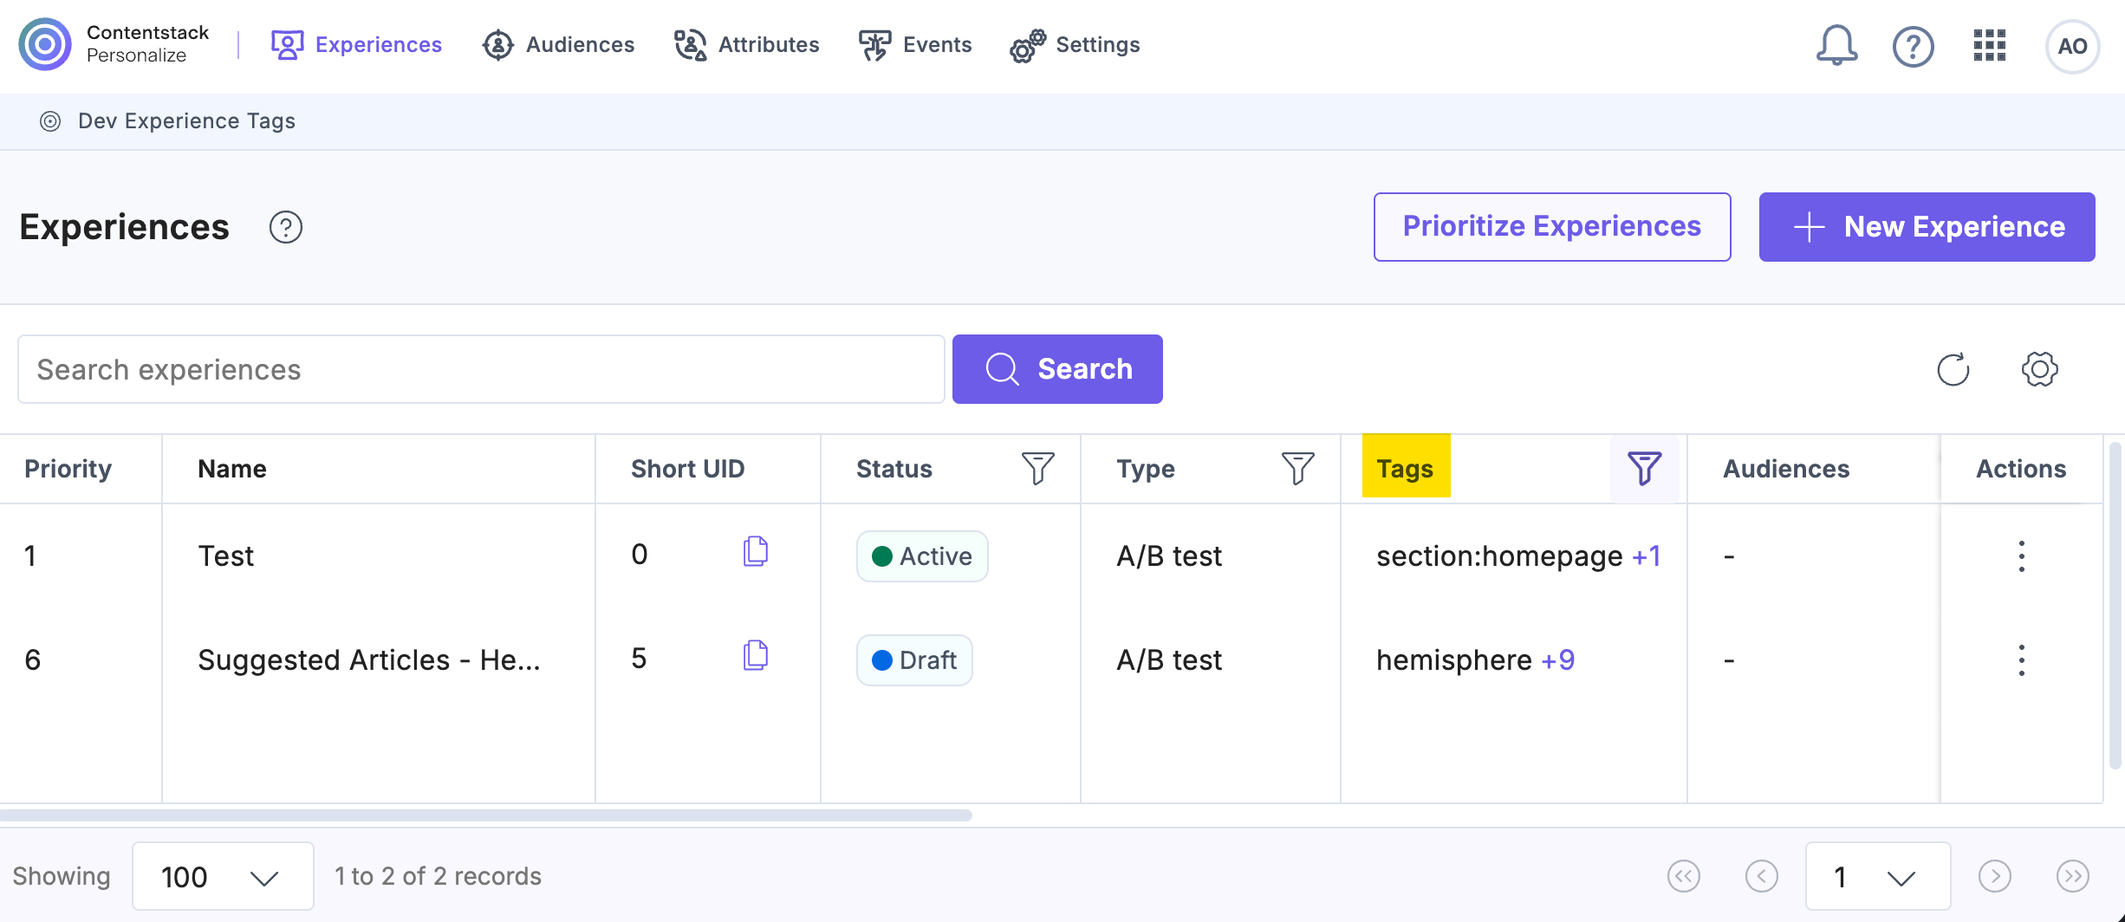Show more tags via +1 link
2125x922 pixels.
1646,555
